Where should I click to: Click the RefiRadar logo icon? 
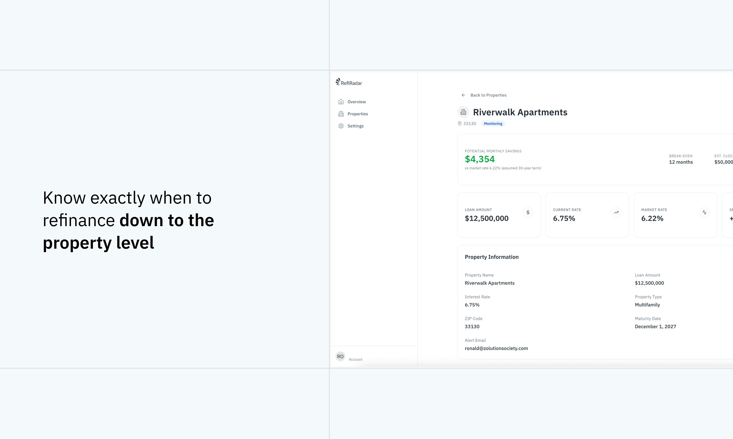click(x=338, y=82)
